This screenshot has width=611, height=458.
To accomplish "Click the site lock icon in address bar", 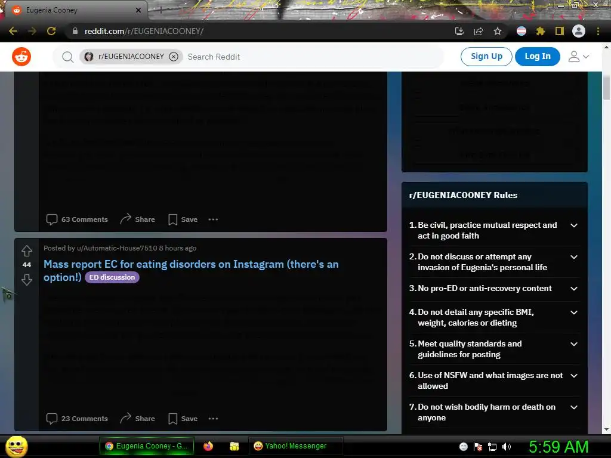I will click(x=75, y=31).
